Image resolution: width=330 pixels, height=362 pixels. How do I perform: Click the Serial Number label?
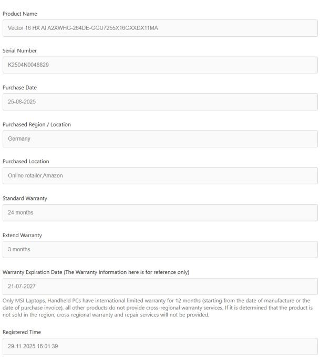[21, 50]
